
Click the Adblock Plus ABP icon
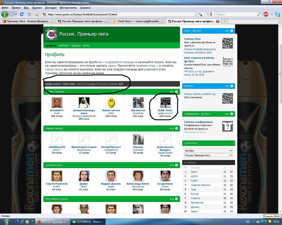pos(266,14)
